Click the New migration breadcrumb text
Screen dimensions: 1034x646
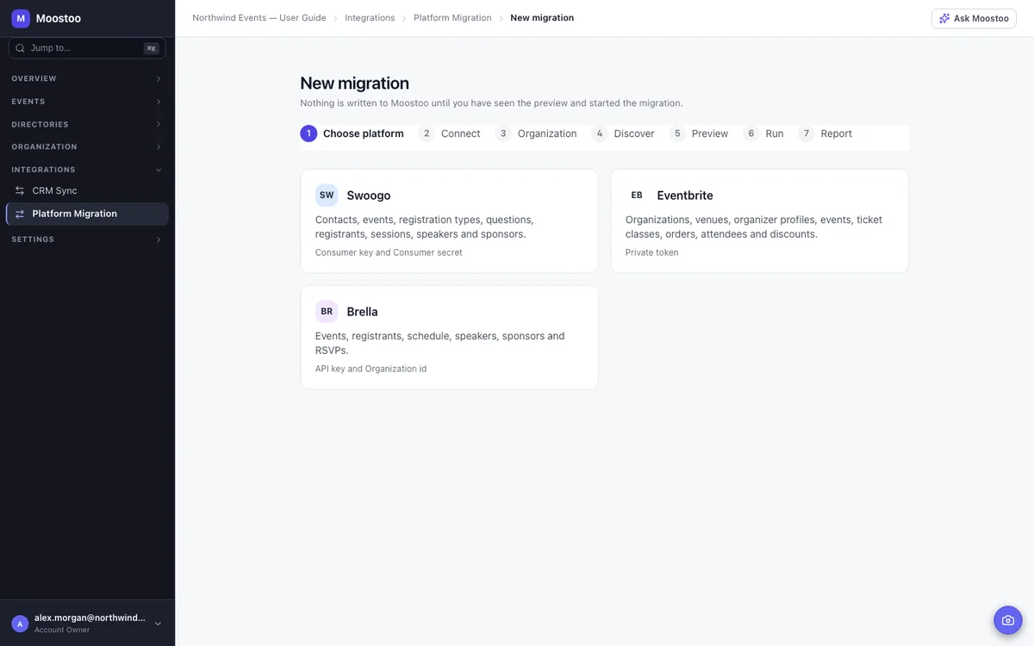pyautogui.click(x=542, y=18)
